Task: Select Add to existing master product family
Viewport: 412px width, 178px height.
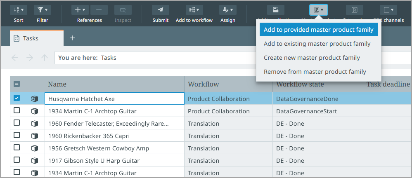Action: click(x=317, y=44)
